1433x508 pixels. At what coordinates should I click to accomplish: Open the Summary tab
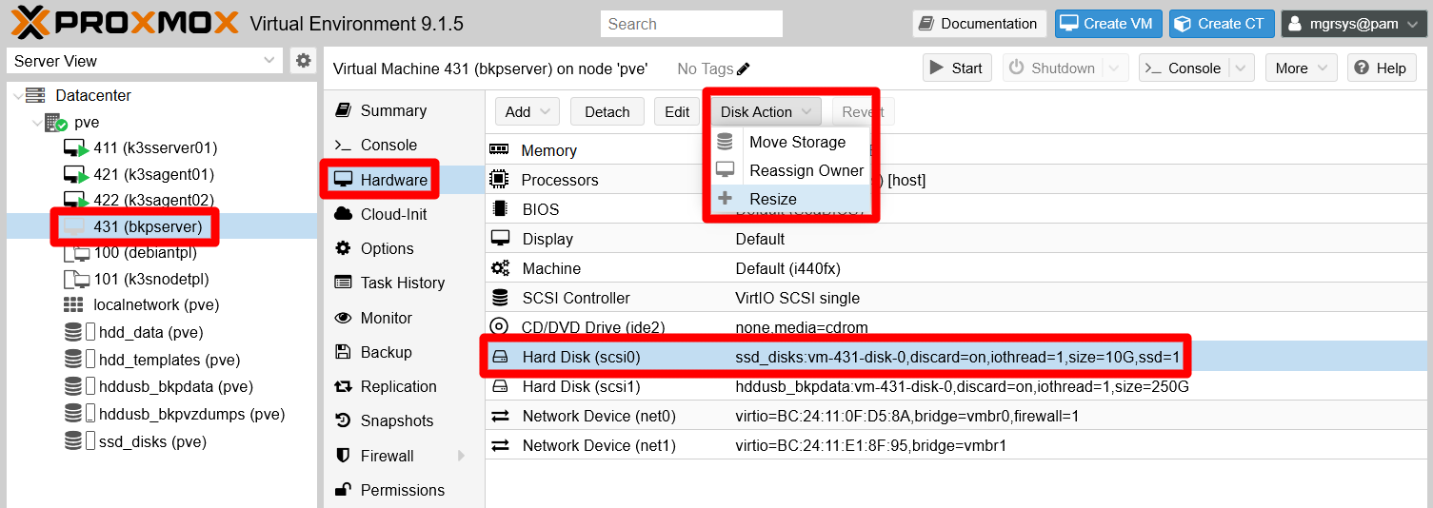coord(405,110)
